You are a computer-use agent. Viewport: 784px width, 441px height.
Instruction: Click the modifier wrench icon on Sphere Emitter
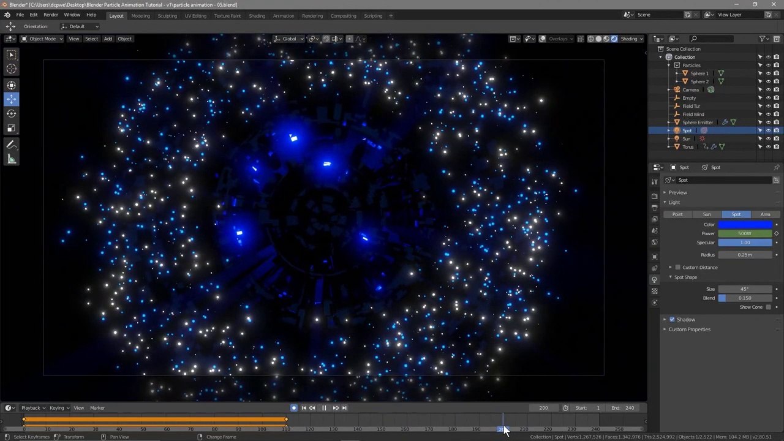(x=725, y=123)
